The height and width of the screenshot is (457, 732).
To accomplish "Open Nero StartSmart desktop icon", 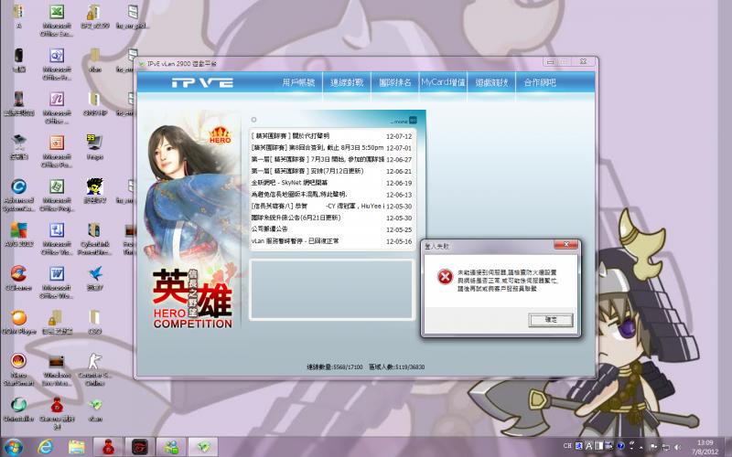I will click(18, 368).
